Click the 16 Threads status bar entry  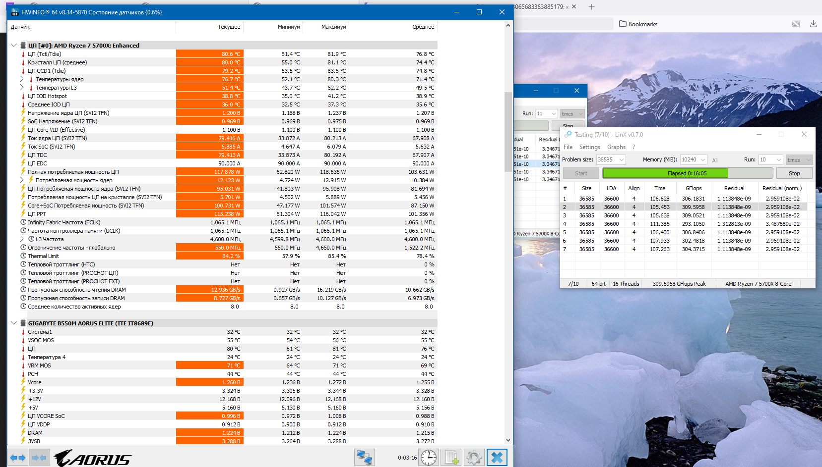(626, 284)
